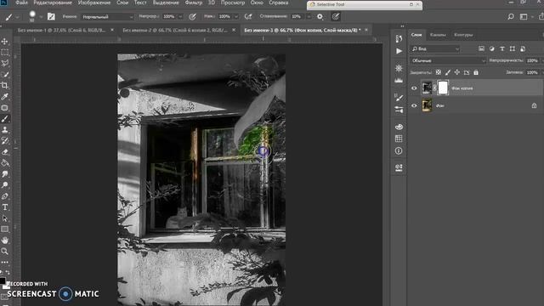Expand brush flow slider arrow

tap(236, 17)
